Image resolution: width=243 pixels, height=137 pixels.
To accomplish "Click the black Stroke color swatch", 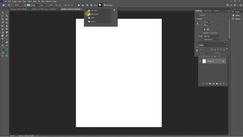I will (x=37, y=5).
